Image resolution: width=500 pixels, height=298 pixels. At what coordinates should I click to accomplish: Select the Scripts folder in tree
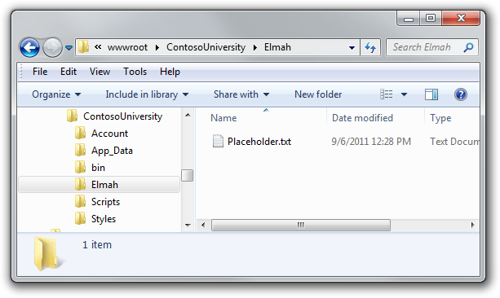pyautogui.click(x=105, y=202)
